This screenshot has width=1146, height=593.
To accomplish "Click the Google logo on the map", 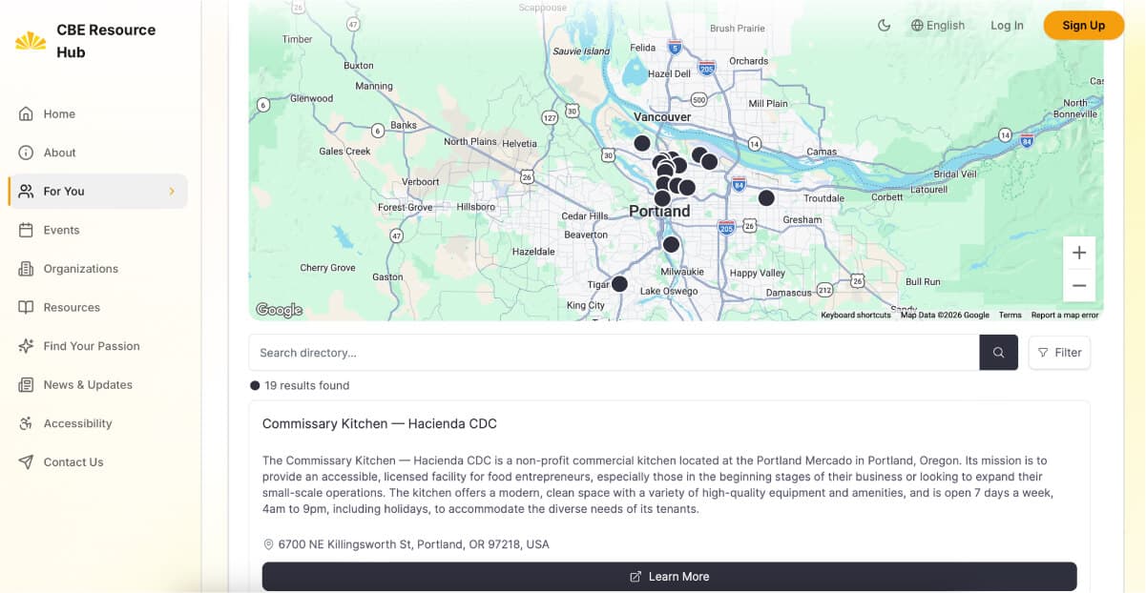I will (x=279, y=310).
